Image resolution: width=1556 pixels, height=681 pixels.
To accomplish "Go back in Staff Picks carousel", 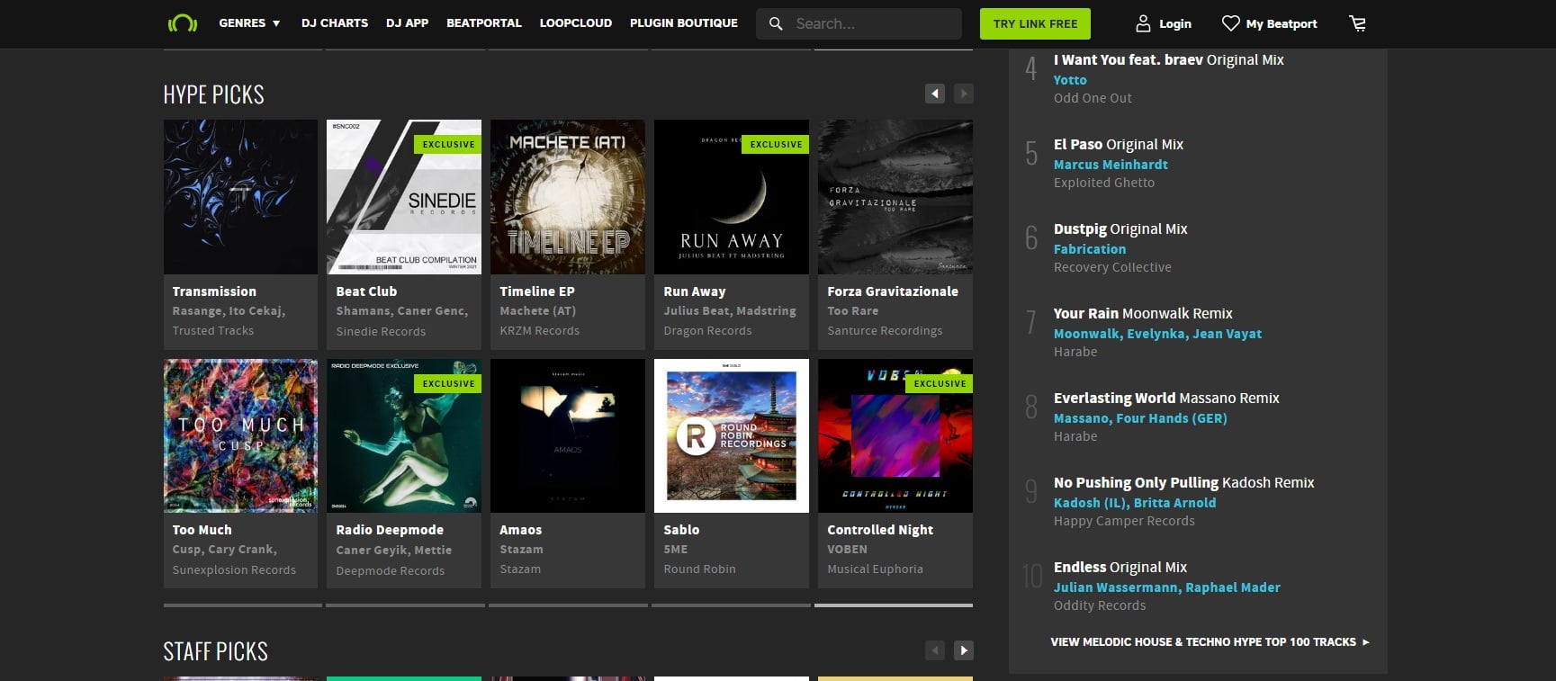I will click(935, 650).
